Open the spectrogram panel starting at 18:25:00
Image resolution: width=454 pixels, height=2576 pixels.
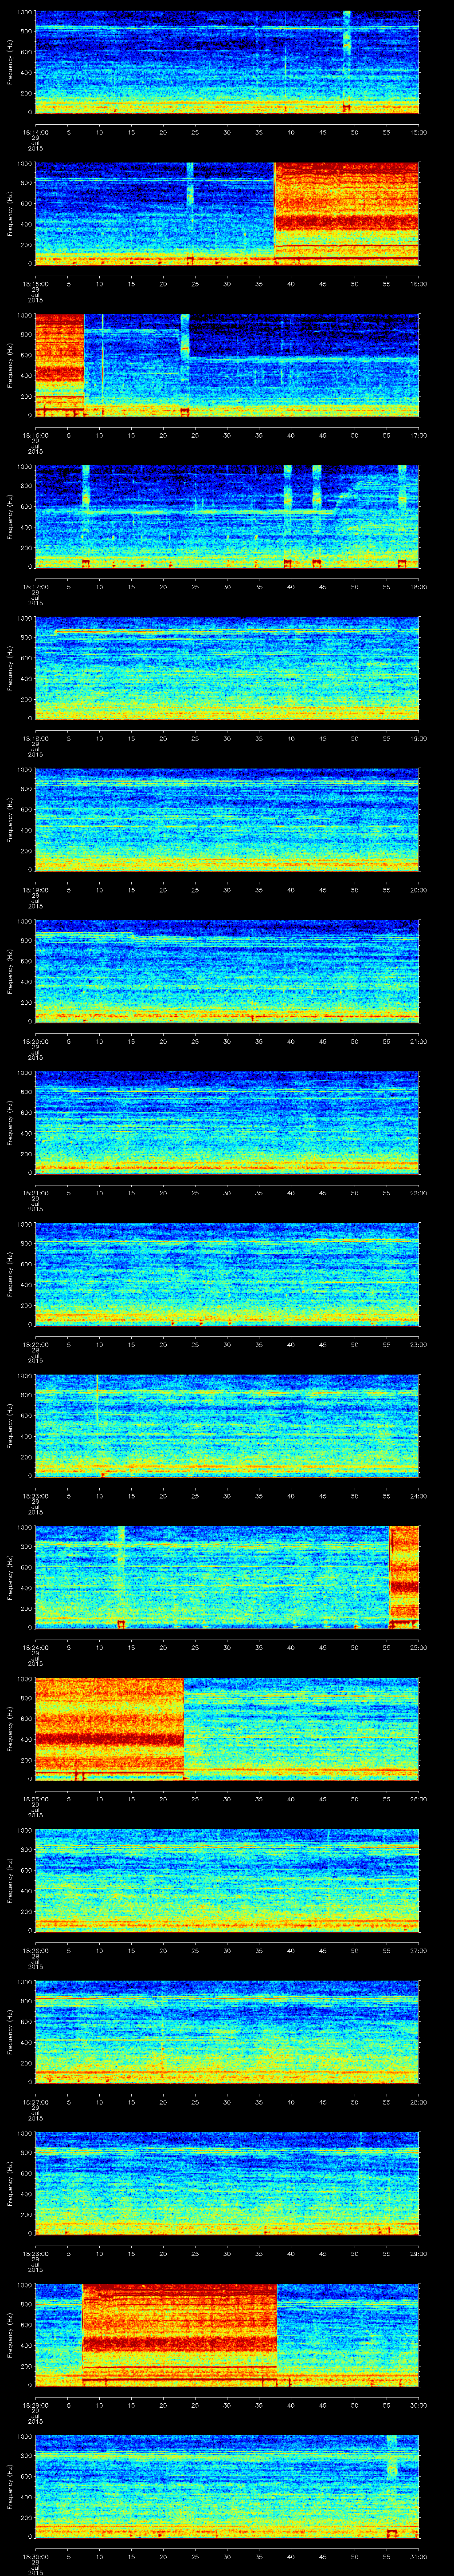[227, 1728]
